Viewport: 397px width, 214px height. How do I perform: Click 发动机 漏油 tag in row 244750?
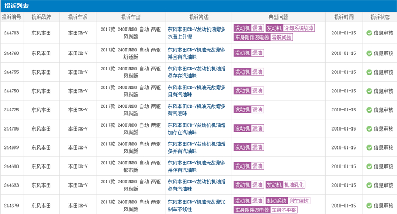coord(249,90)
